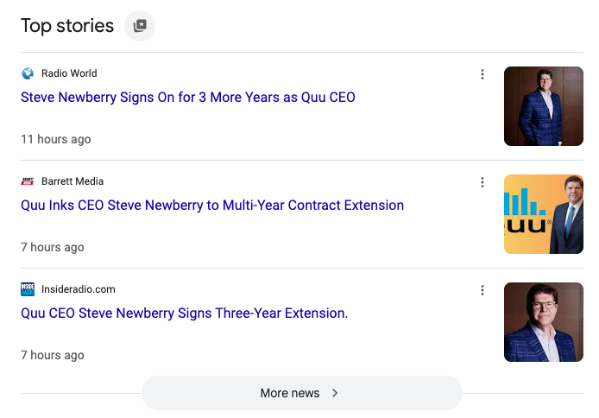Open the Barrett Media story options menu

[482, 182]
